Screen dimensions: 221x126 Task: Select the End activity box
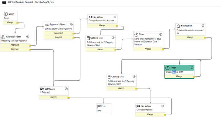(104, 108)
